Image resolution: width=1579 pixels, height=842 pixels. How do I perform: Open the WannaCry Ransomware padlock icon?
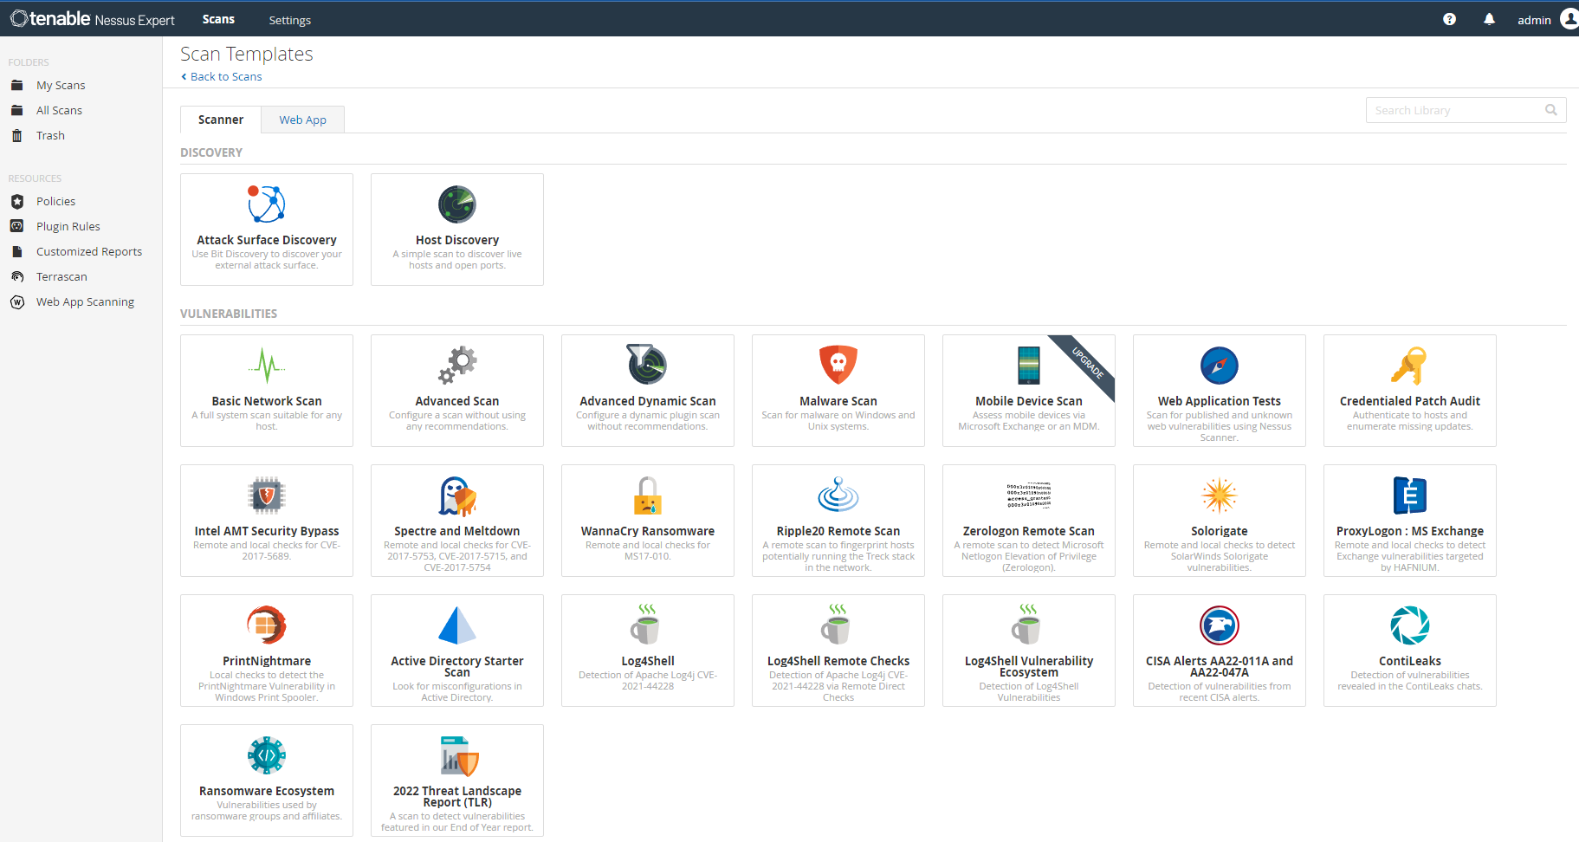pyautogui.click(x=647, y=495)
